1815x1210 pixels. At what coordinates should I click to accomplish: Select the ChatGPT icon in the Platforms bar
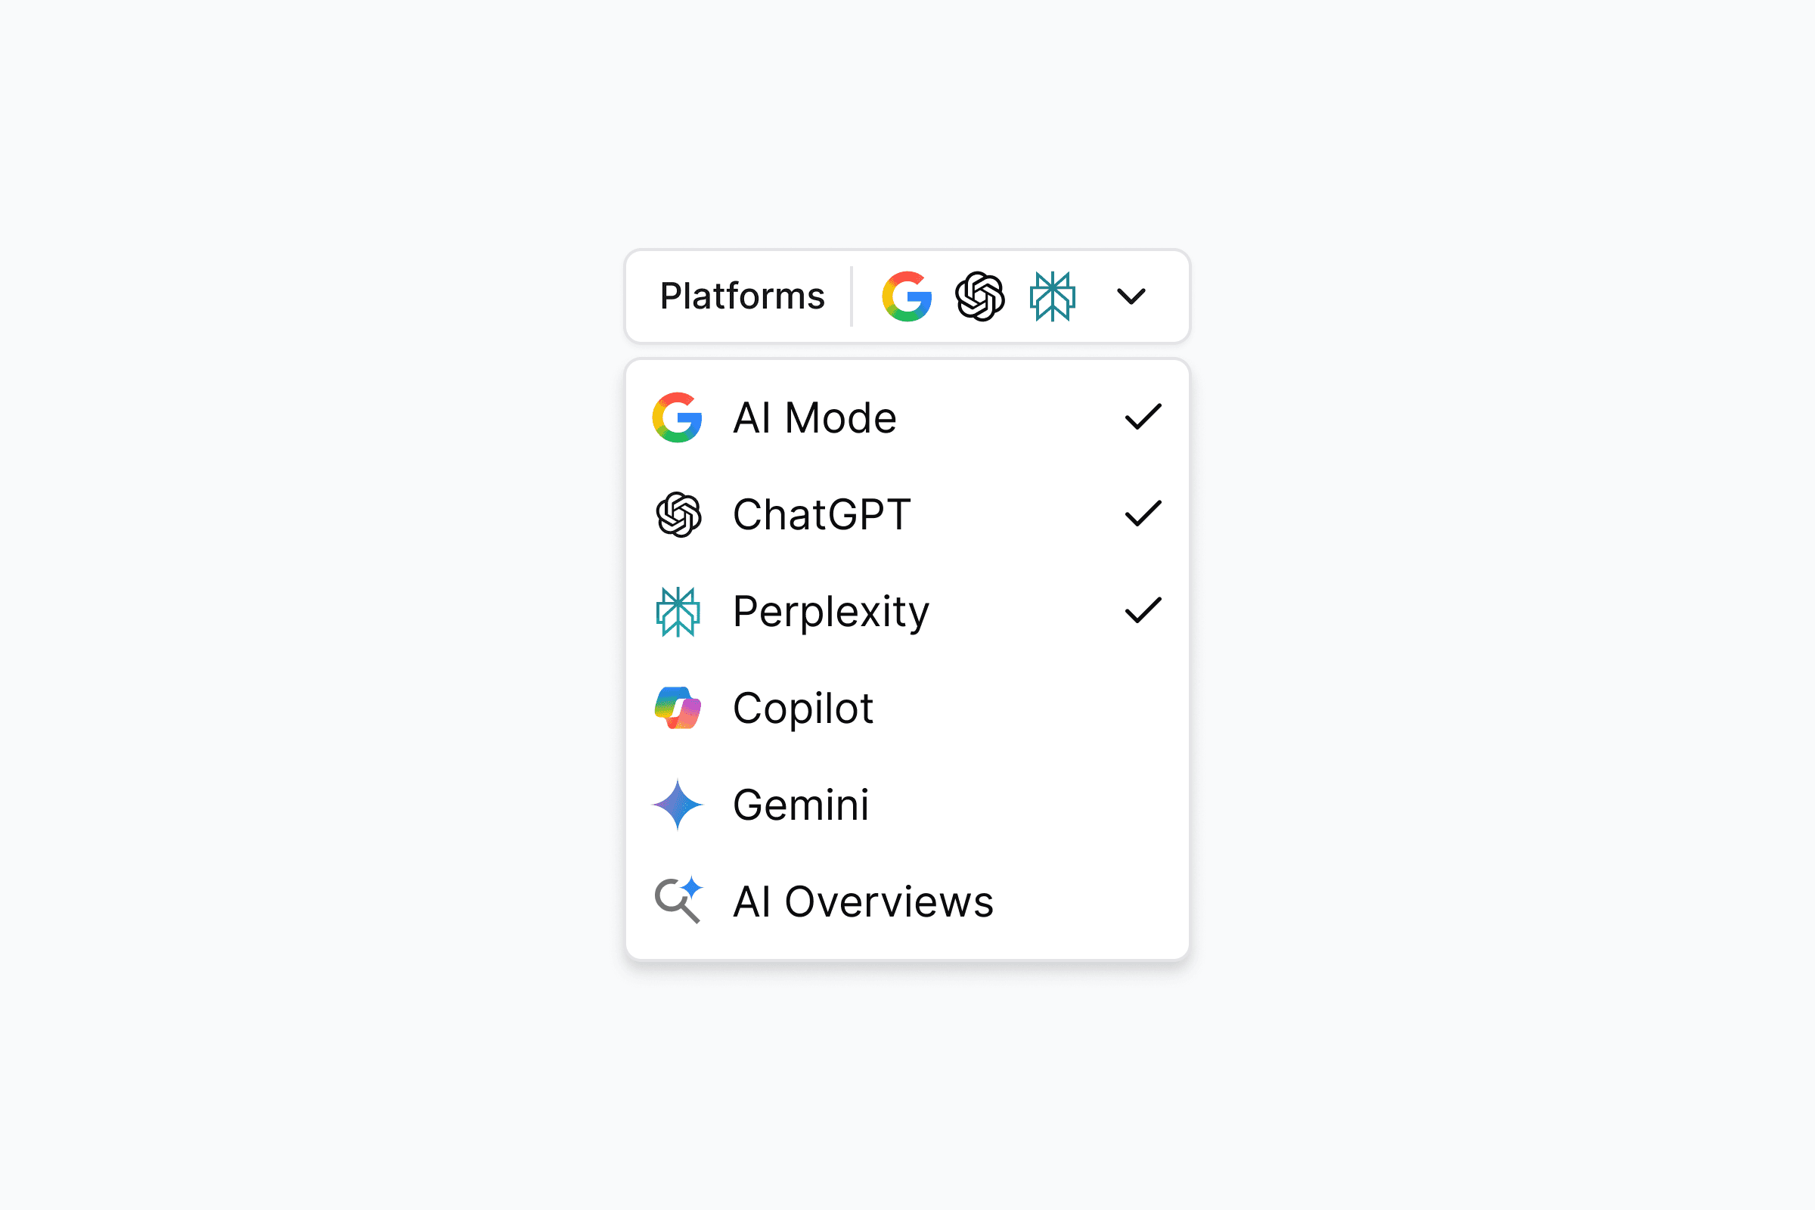pos(979,296)
